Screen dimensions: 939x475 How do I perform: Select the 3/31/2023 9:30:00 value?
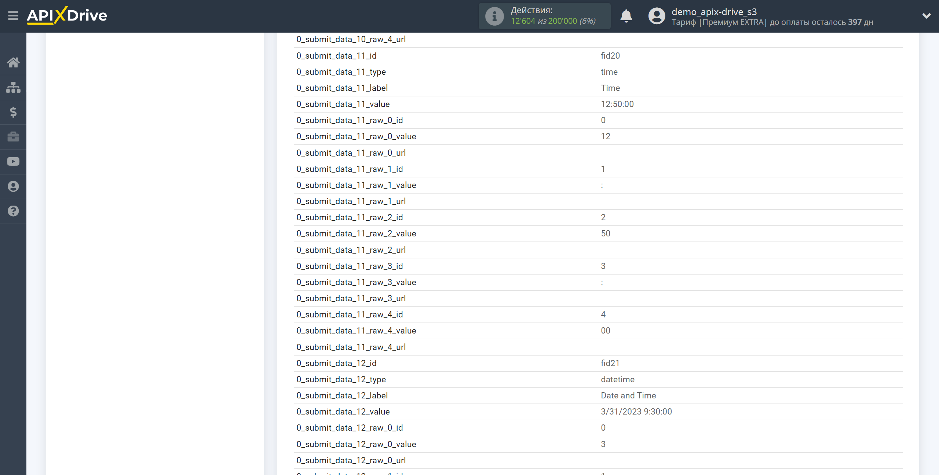tap(636, 412)
